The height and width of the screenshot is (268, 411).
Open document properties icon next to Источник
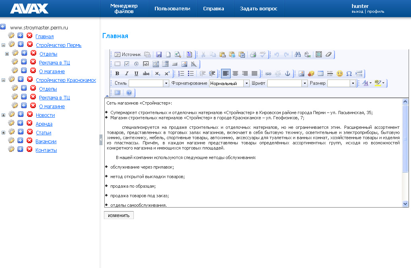click(x=148, y=54)
